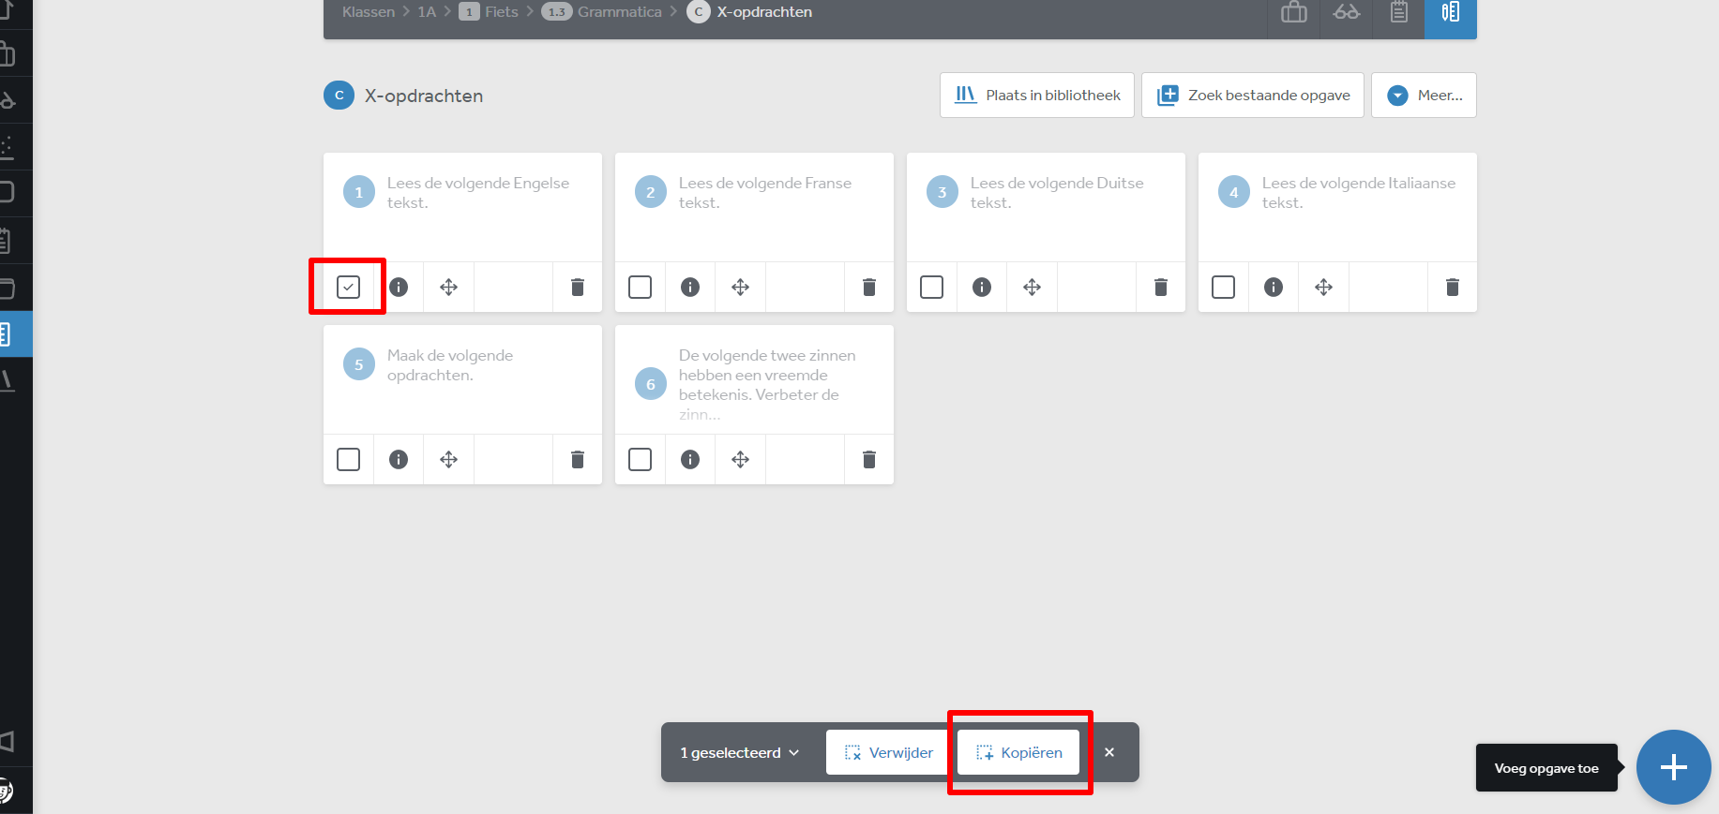1719x814 pixels.
Task: Click move icon on Engelse tekst card
Action: click(448, 287)
